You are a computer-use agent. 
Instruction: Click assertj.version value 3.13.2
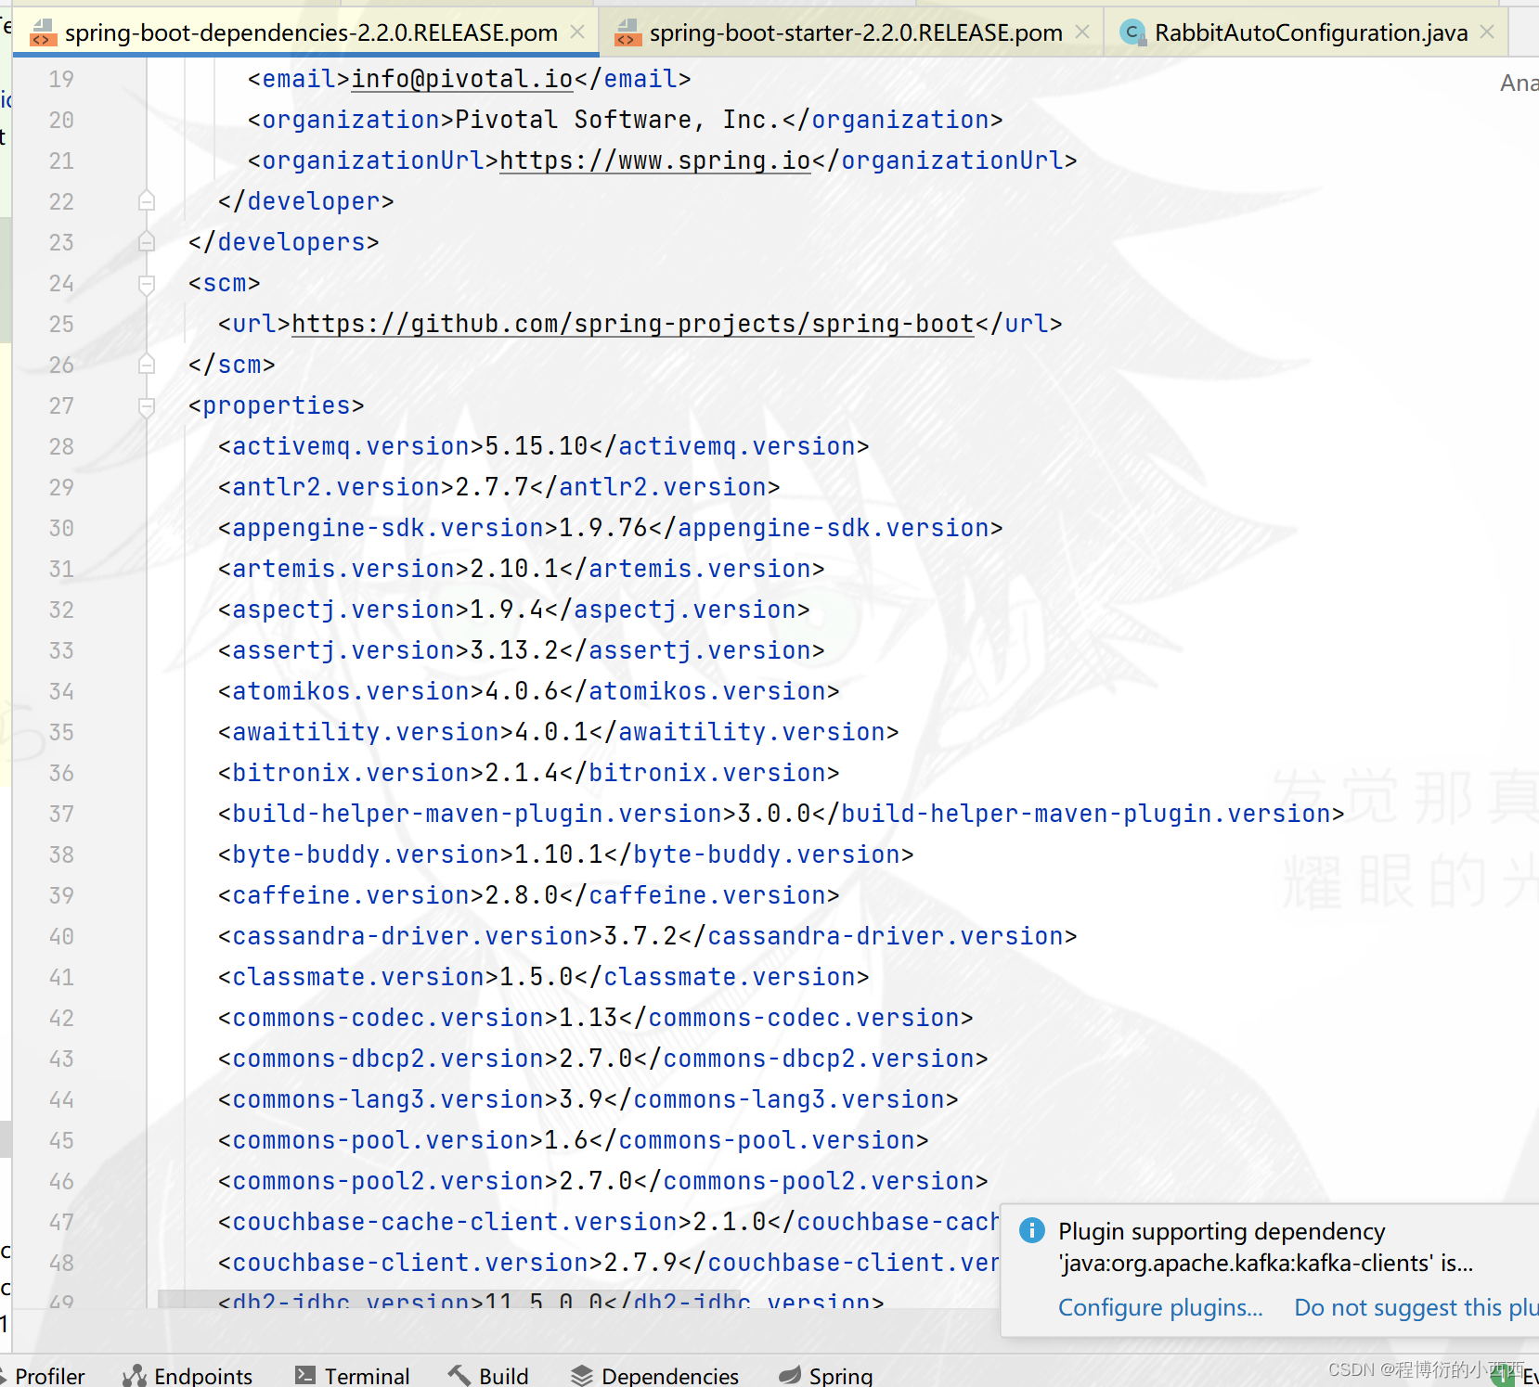click(x=514, y=650)
